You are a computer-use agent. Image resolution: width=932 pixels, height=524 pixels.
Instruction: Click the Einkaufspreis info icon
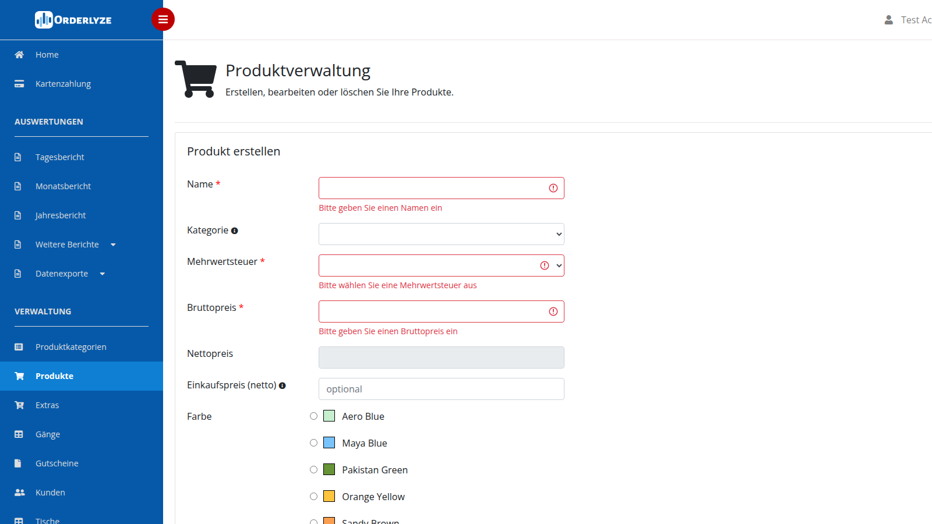click(283, 386)
